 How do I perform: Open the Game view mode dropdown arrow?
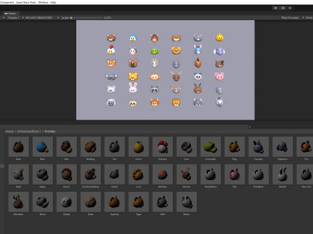coord(4,18)
